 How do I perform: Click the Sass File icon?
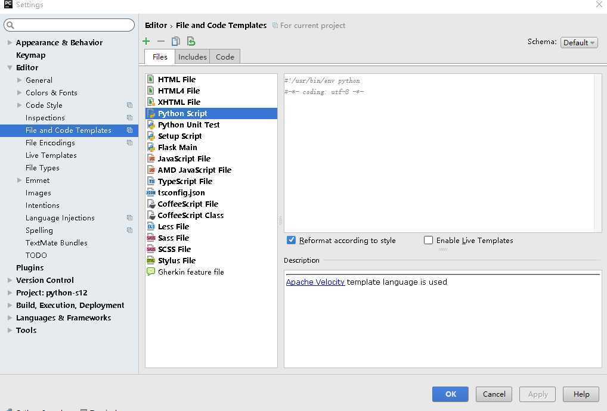tap(151, 238)
